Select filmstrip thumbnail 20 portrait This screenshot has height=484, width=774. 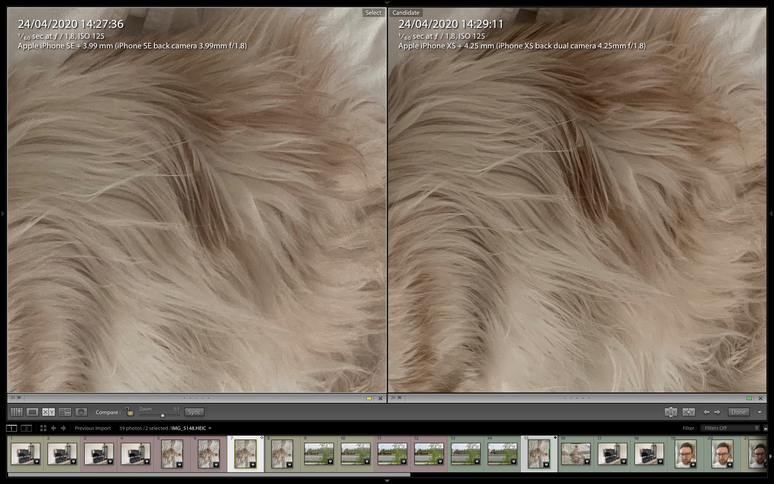pyautogui.click(x=722, y=454)
